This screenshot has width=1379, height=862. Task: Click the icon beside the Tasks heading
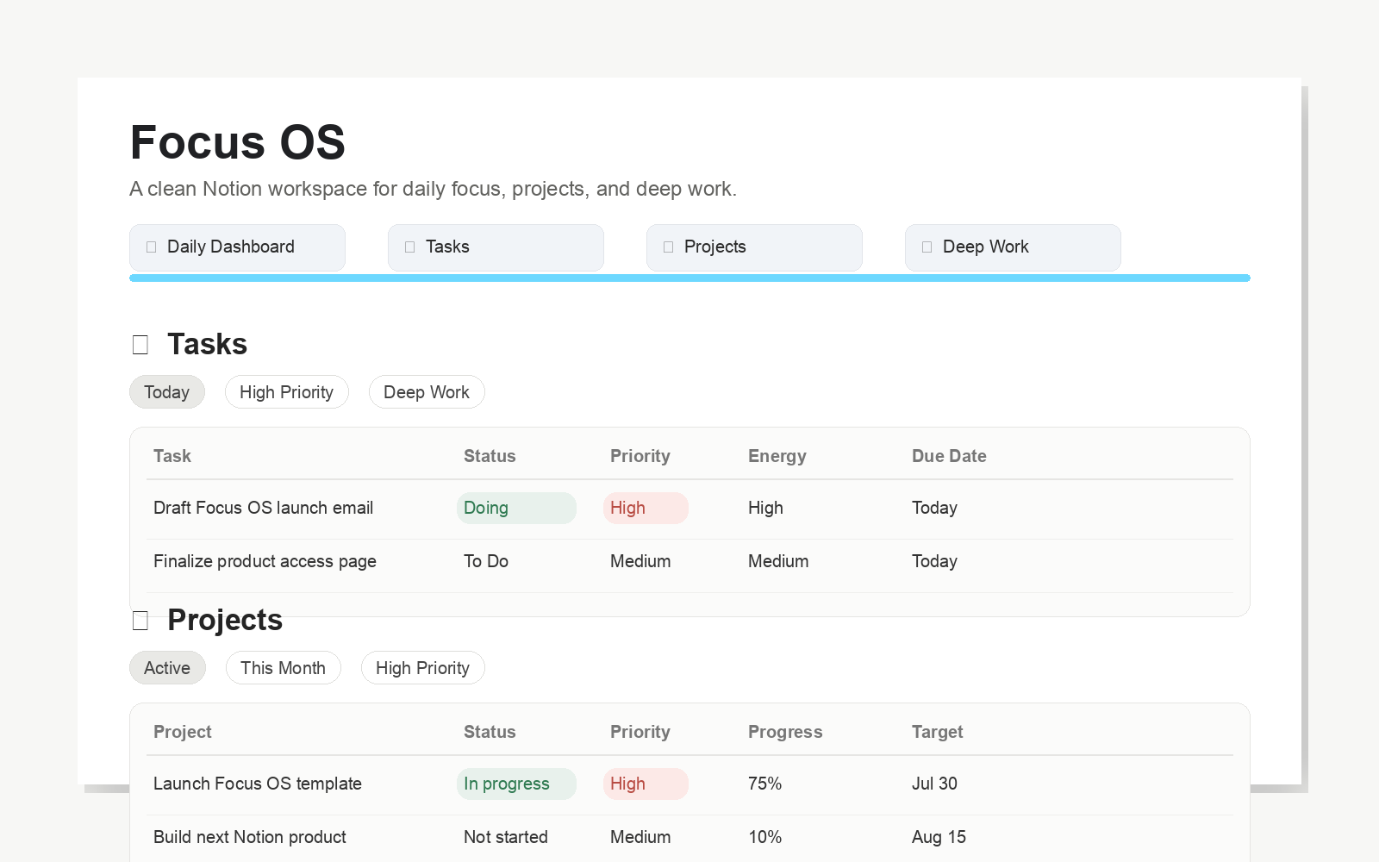coord(140,345)
